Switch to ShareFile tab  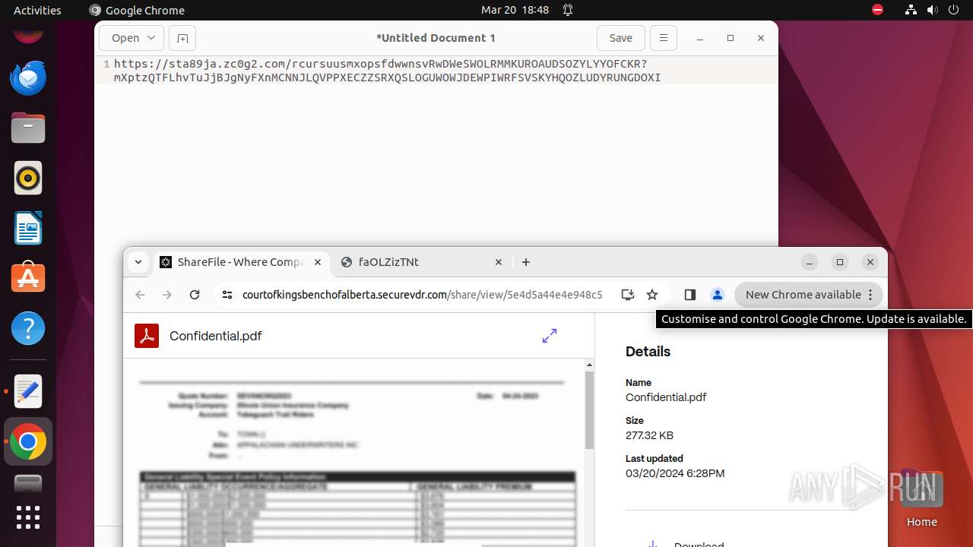[x=240, y=262]
